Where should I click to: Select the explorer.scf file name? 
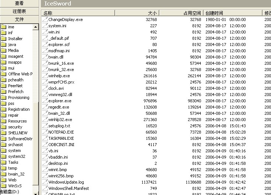pyautogui.click(x=59, y=45)
